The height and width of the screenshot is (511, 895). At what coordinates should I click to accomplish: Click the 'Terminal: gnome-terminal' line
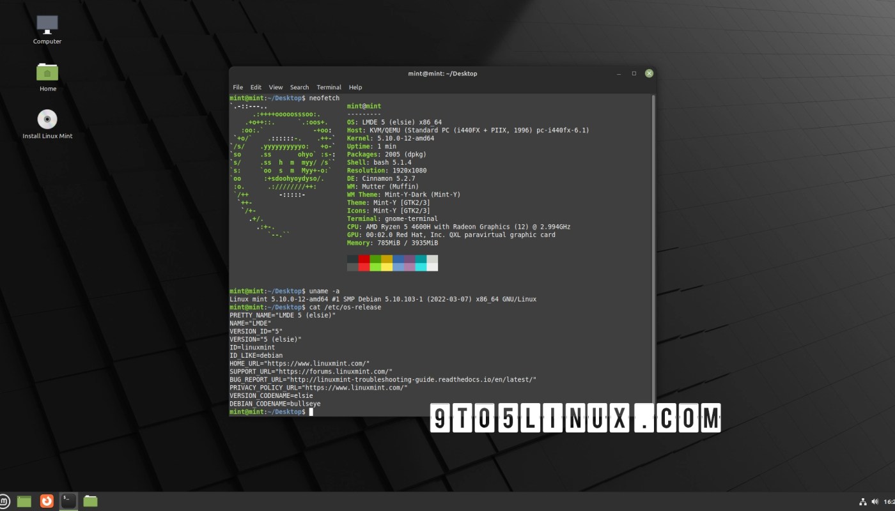click(x=392, y=218)
